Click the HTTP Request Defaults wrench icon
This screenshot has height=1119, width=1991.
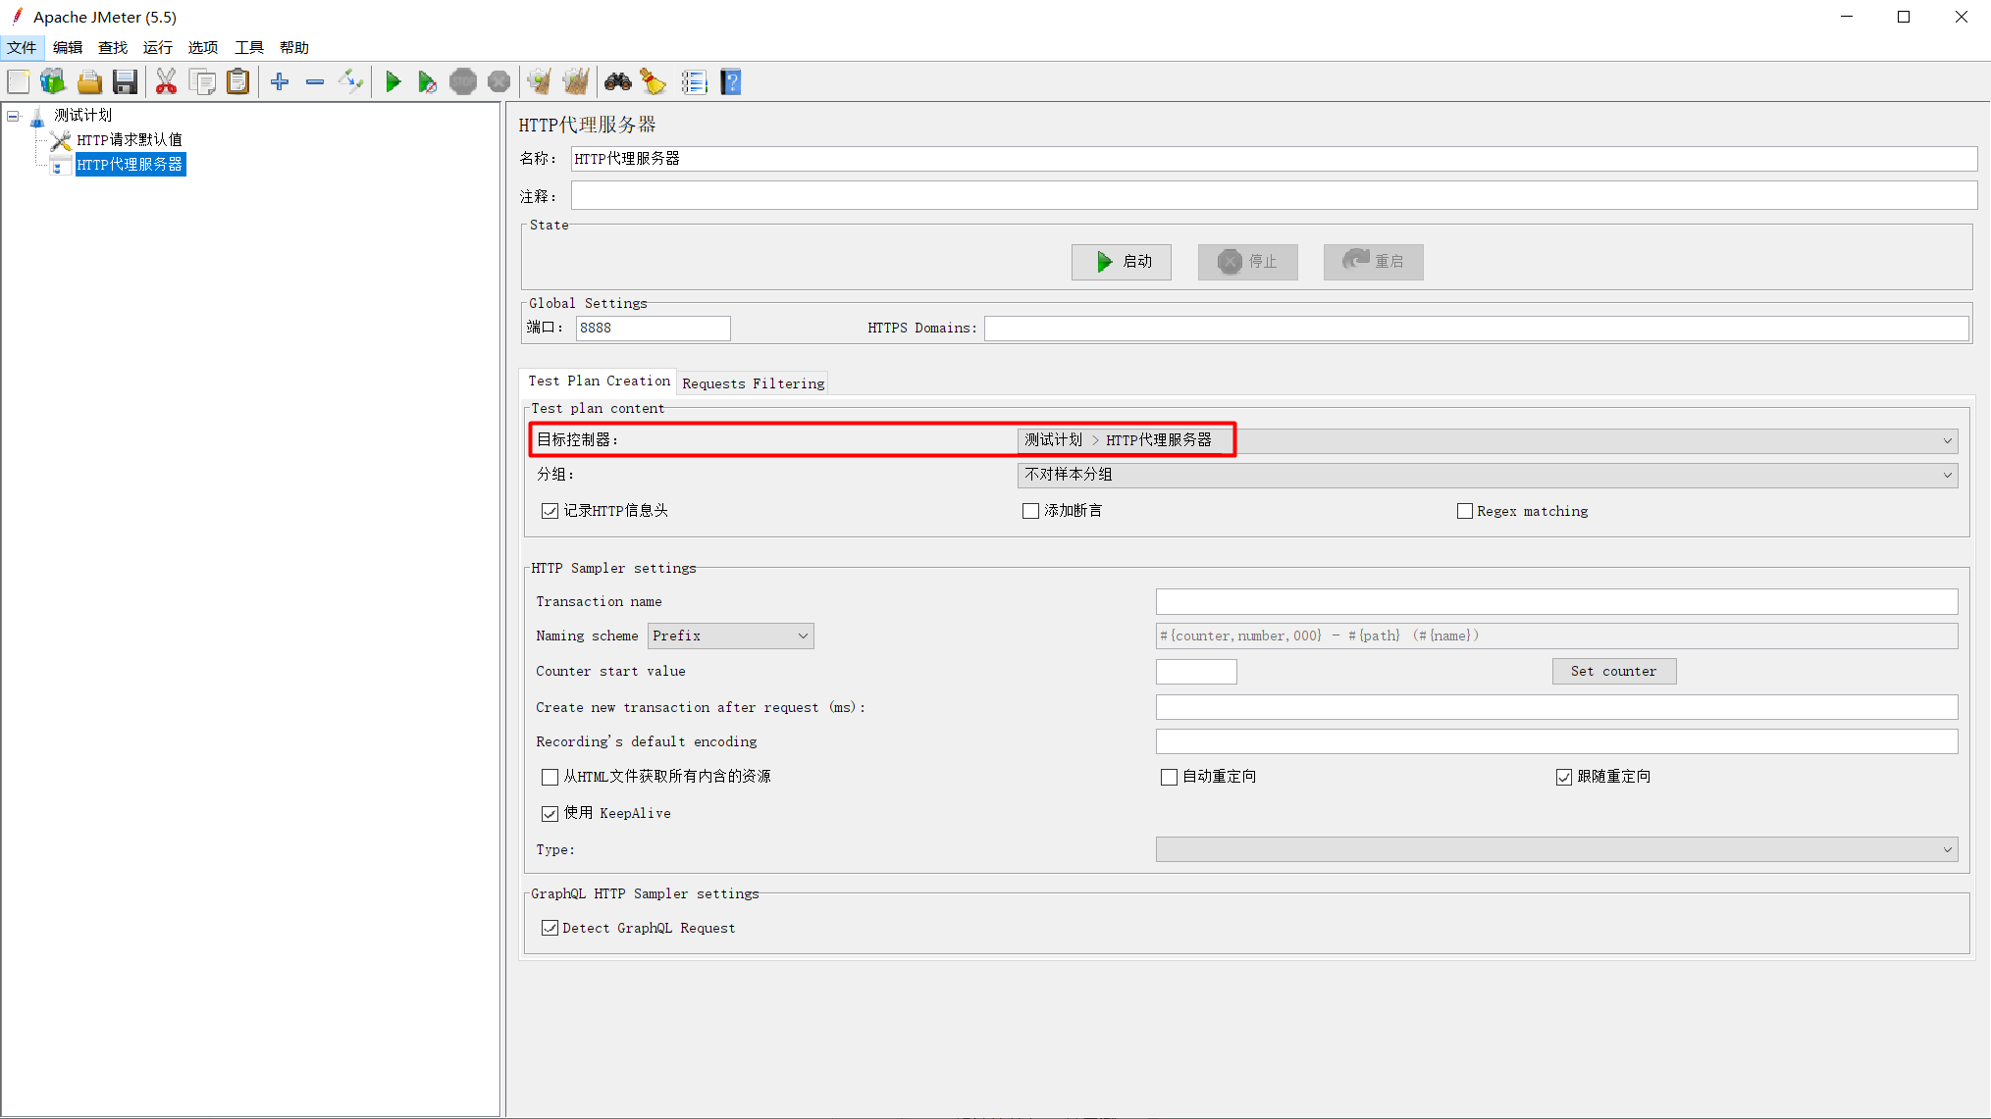(x=61, y=140)
